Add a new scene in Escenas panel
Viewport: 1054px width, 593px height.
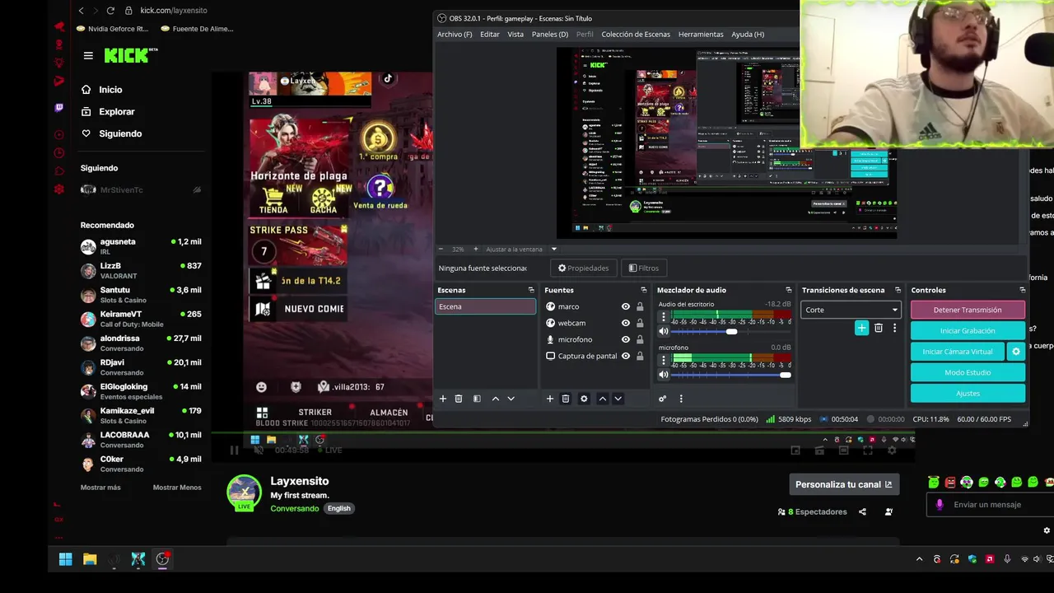[x=442, y=399]
